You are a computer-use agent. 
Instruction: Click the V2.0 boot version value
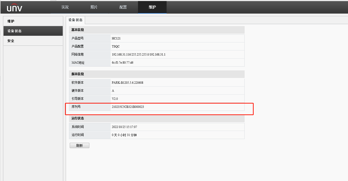tap(115, 99)
